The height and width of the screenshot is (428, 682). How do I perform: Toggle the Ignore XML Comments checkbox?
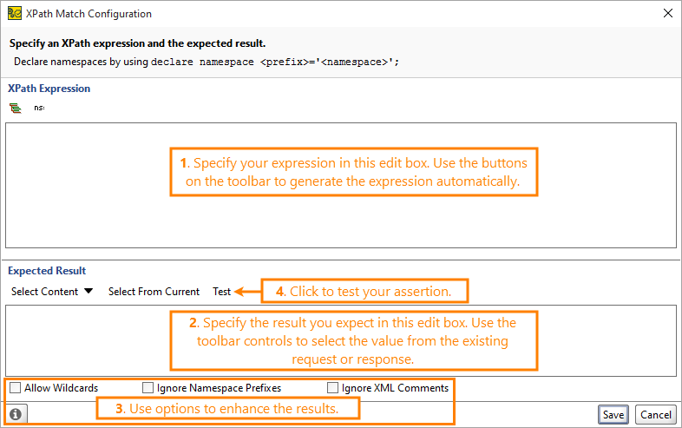pos(332,387)
